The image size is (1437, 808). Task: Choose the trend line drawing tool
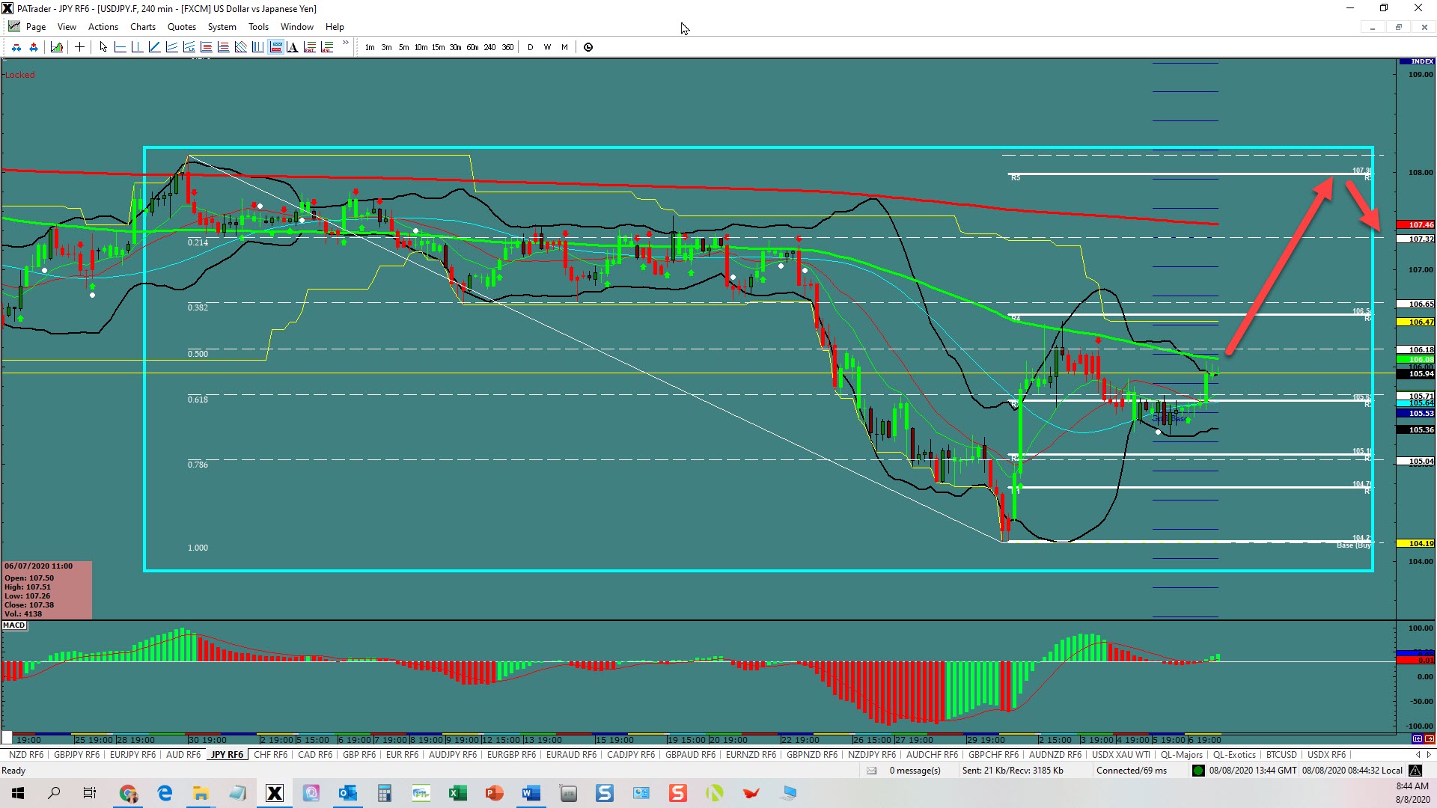(154, 47)
